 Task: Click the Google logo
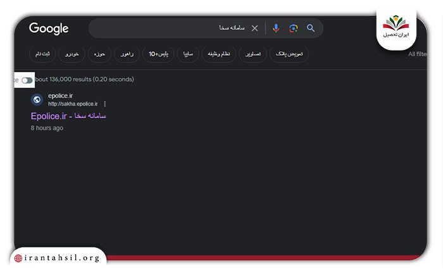pos(49,28)
